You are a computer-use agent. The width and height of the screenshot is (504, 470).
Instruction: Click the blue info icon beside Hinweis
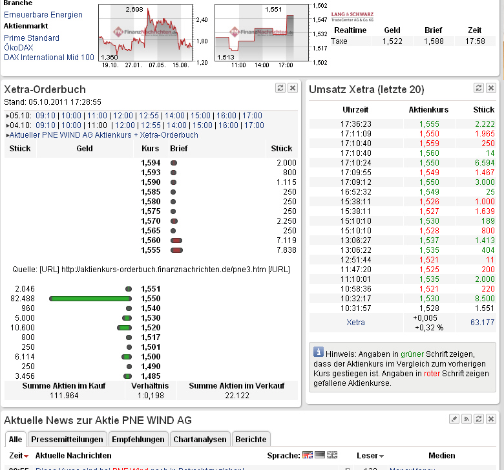point(318,352)
